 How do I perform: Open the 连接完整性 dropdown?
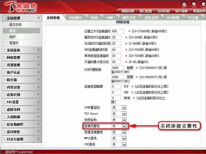point(119,126)
